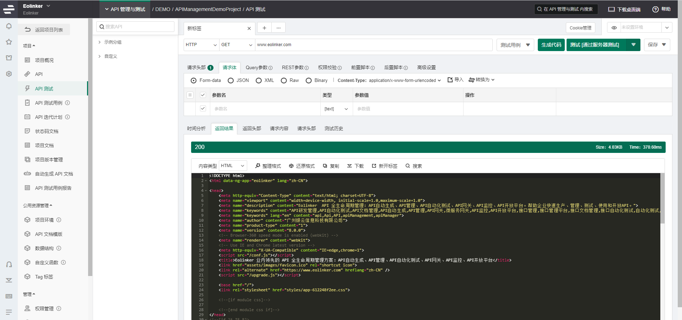Click the star favorites icon in left rail
Image resolution: width=682 pixels, height=320 pixels.
tap(9, 42)
